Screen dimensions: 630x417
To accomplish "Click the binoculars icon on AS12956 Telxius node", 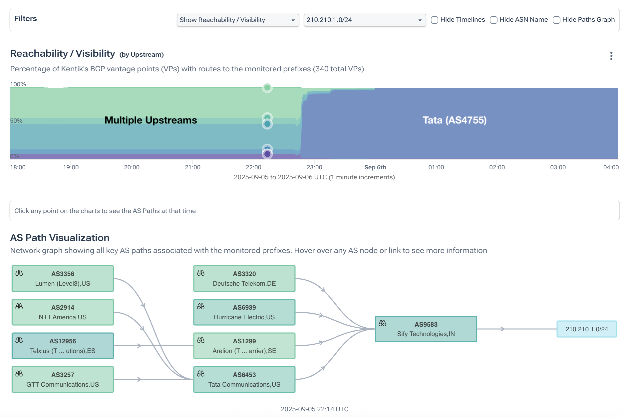I will pyautogui.click(x=19, y=340).
